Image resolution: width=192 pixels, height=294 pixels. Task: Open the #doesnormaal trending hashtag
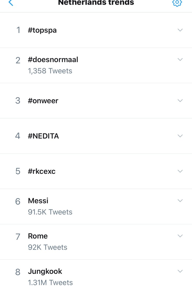coord(53,60)
